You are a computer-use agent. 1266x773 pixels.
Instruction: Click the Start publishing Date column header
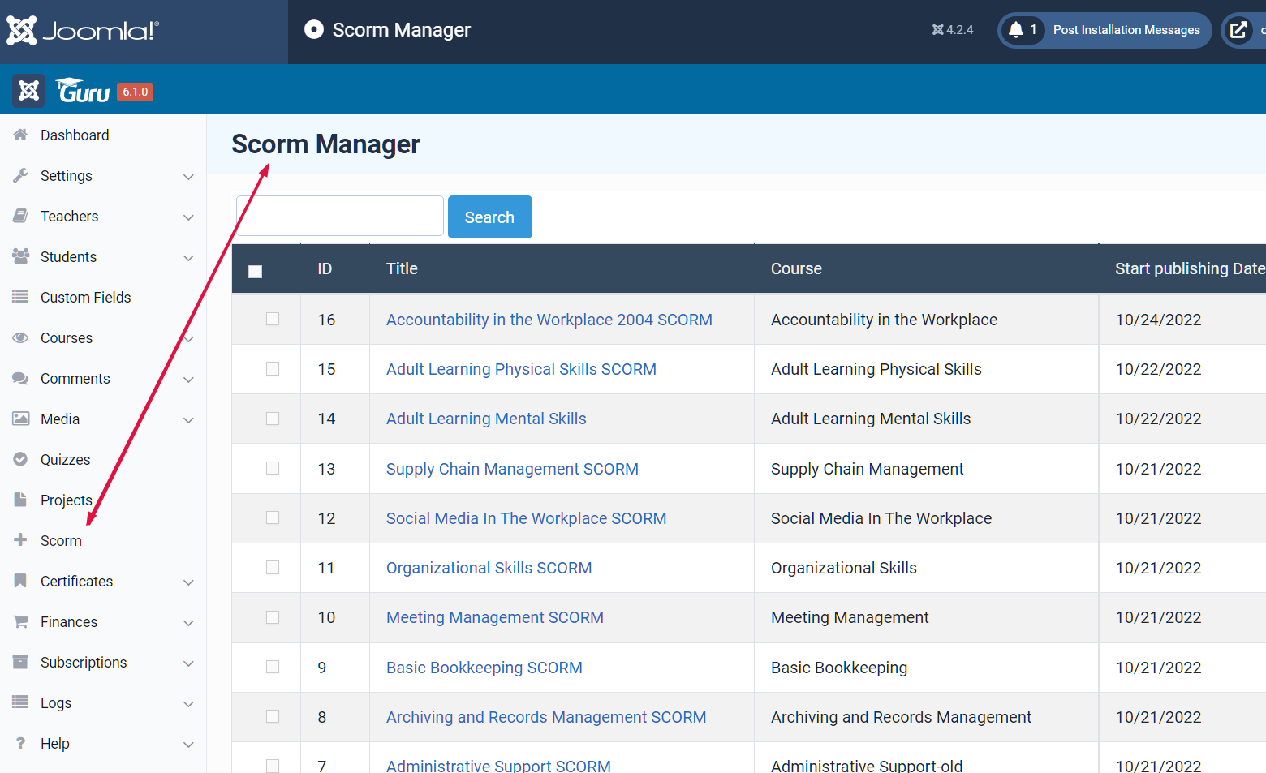coord(1190,268)
